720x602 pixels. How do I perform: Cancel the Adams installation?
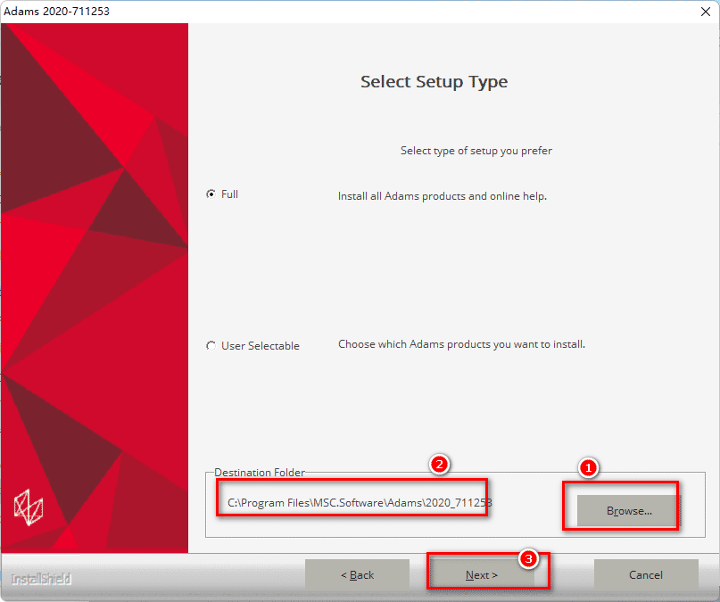645,575
